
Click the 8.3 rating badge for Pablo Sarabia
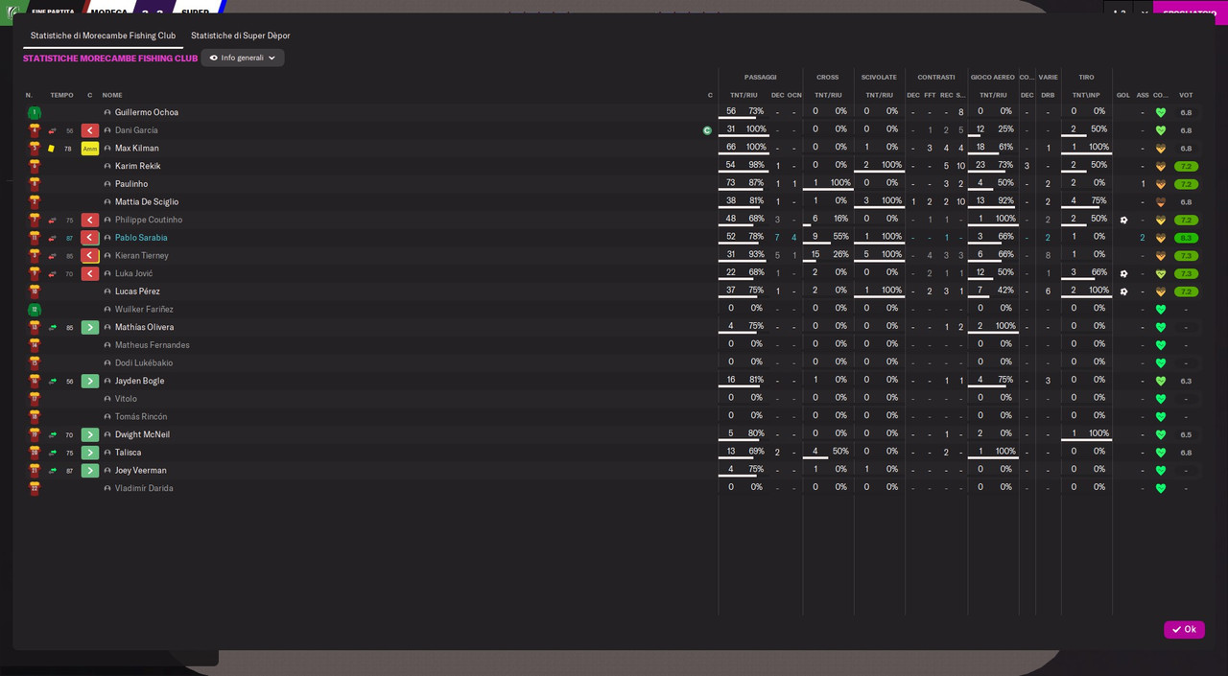pos(1186,238)
